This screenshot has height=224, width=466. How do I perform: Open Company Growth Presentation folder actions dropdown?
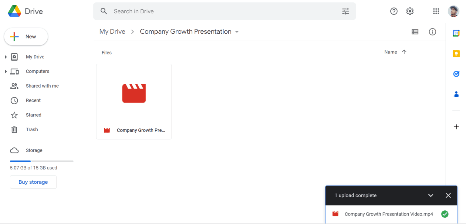point(237,32)
